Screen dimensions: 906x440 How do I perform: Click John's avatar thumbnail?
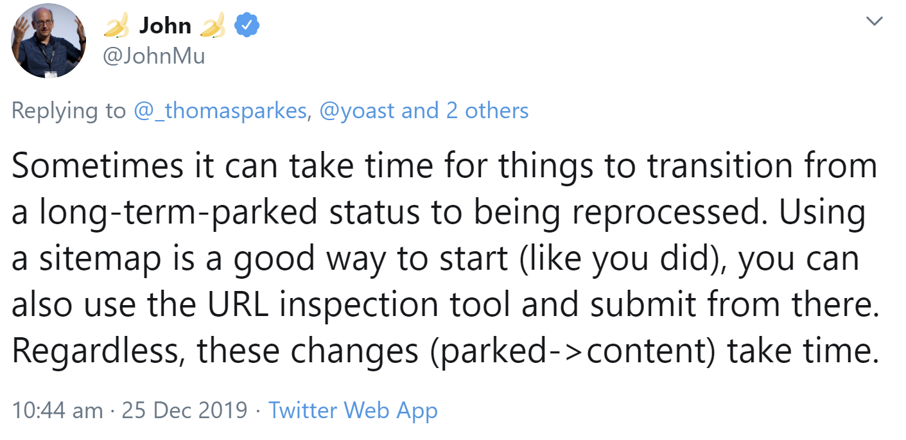click(x=48, y=40)
